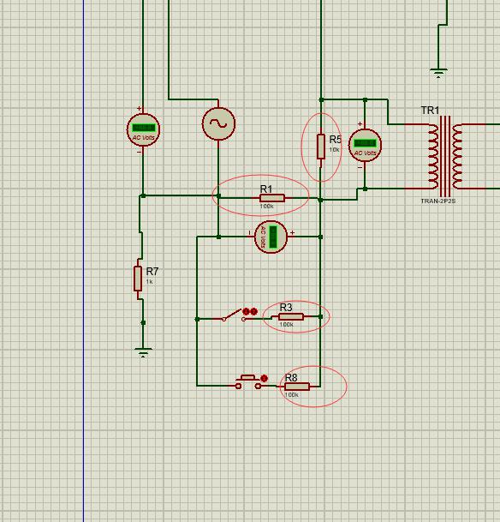Click the red actuator dots near the switch
Viewport: 500px width, 522px height.
pyautogui.click(x=250, y=312)
